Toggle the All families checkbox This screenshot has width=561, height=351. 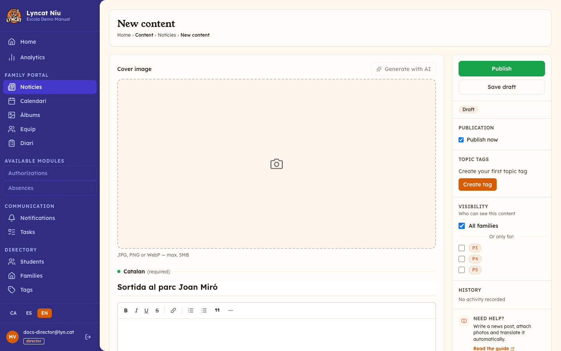(x=462, y=226)
